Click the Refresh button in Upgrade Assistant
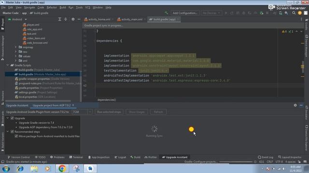309x173 pixels. point(158,112)
